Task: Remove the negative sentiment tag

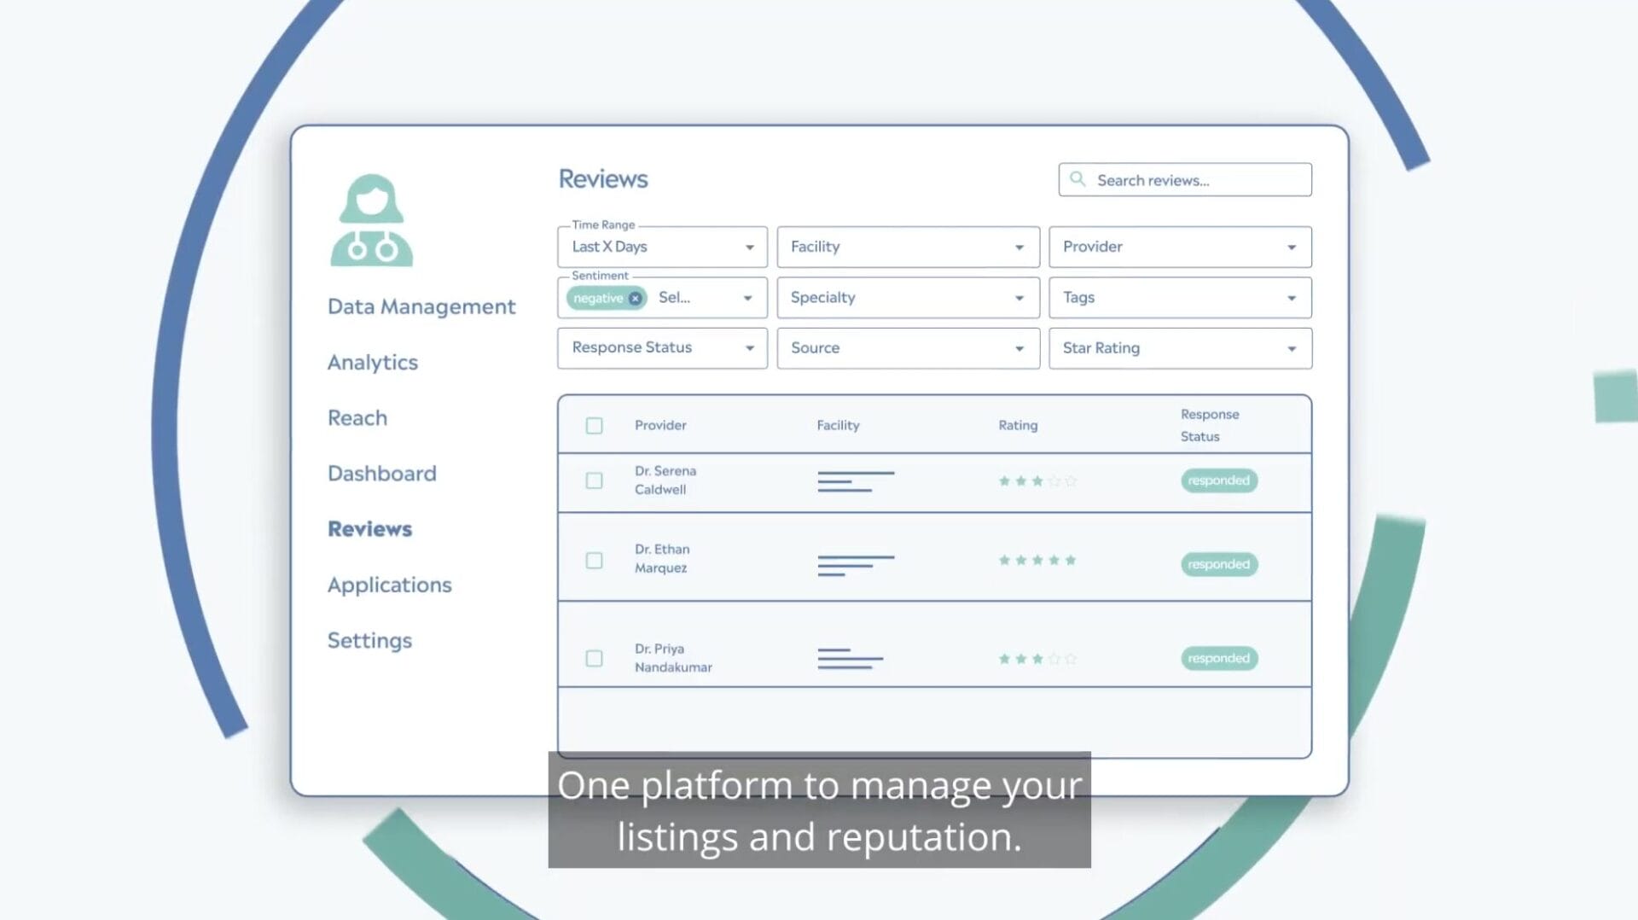Action: tap(635, 298)
